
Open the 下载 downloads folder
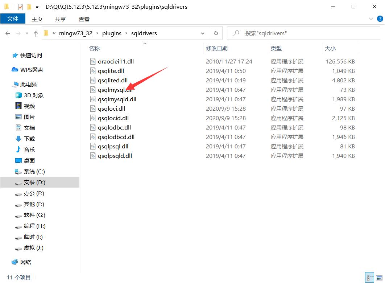click(x=29, y=139)
